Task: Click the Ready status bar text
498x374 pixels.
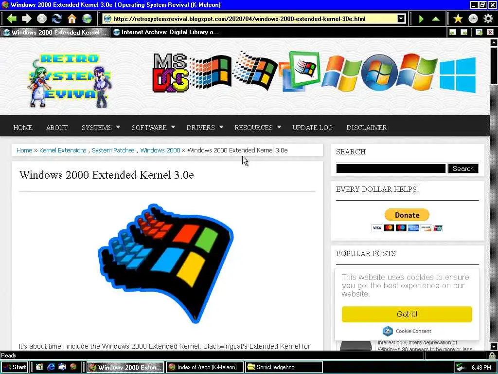Action: tap(9, 355)
